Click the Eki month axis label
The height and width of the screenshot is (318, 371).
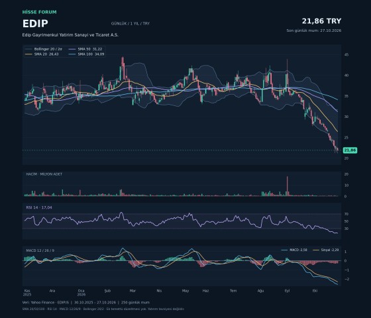coord(315,291)
